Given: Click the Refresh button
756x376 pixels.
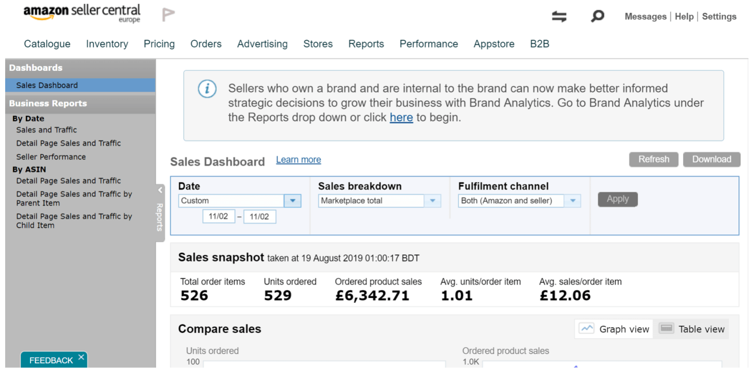Looking at the screenshot, I should (x=653, y=159).
